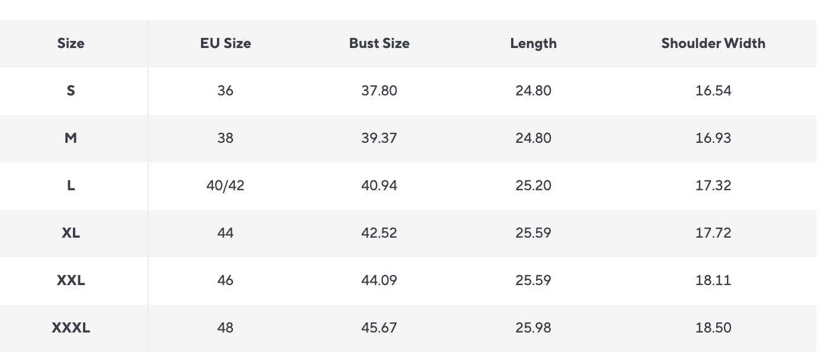The width and height of the screenshot is (836, 358).
Task: Click bust size value 37.80
Action: 379,91
